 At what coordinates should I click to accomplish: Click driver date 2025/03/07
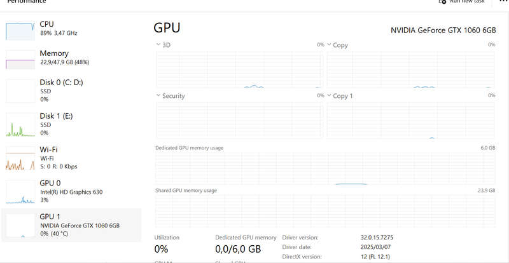pyautogui.click(x=375, y=247)
